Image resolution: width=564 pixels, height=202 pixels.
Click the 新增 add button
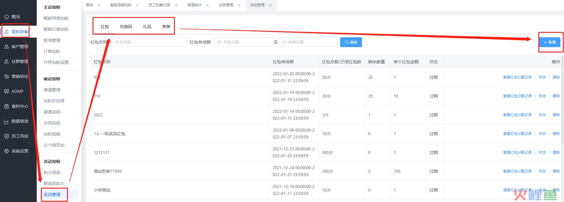pos(550,42)
